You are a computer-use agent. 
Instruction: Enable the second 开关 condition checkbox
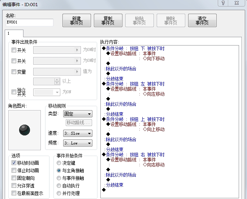(x=14, y=61)
